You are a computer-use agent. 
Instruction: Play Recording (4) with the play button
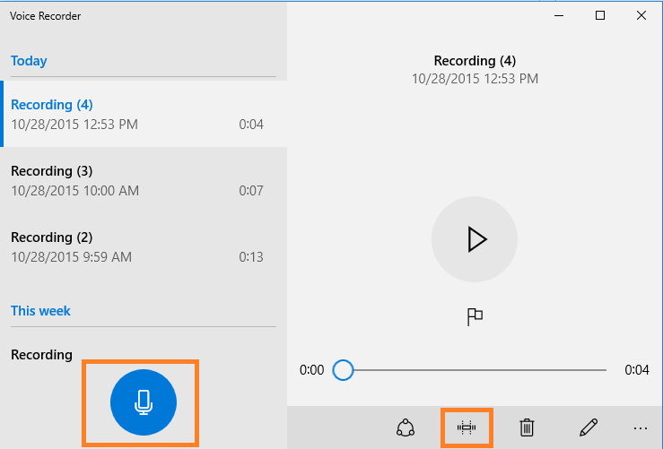[475, 239]
